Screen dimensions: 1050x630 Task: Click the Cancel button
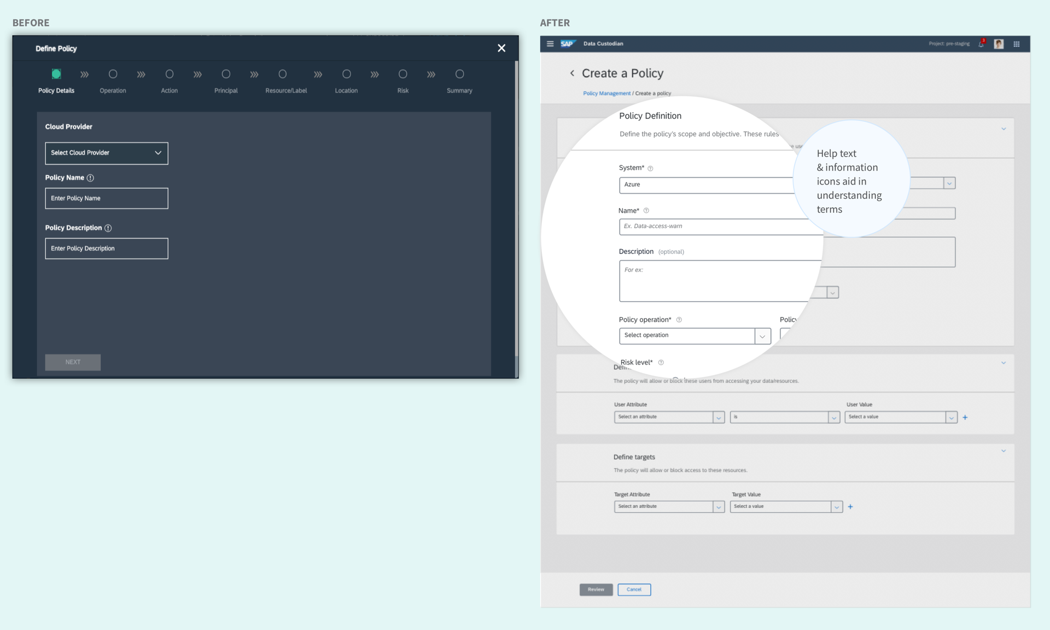(634, 589)
